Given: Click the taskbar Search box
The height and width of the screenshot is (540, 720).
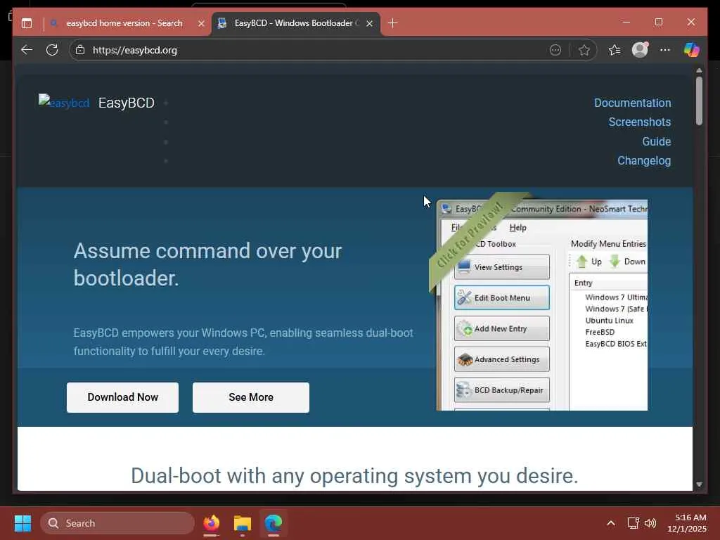Looking at the screenshot, I should point(117,523).
